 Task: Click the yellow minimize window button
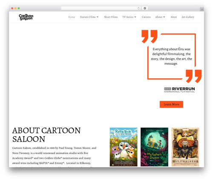pos(15,9)
